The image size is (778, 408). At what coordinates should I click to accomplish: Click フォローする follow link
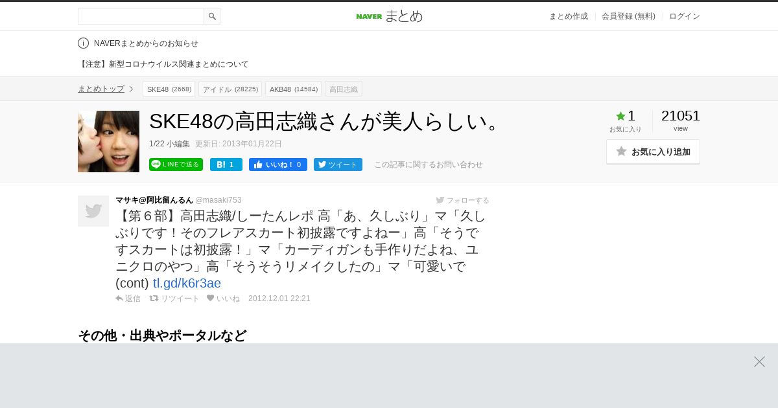[463, 200]
